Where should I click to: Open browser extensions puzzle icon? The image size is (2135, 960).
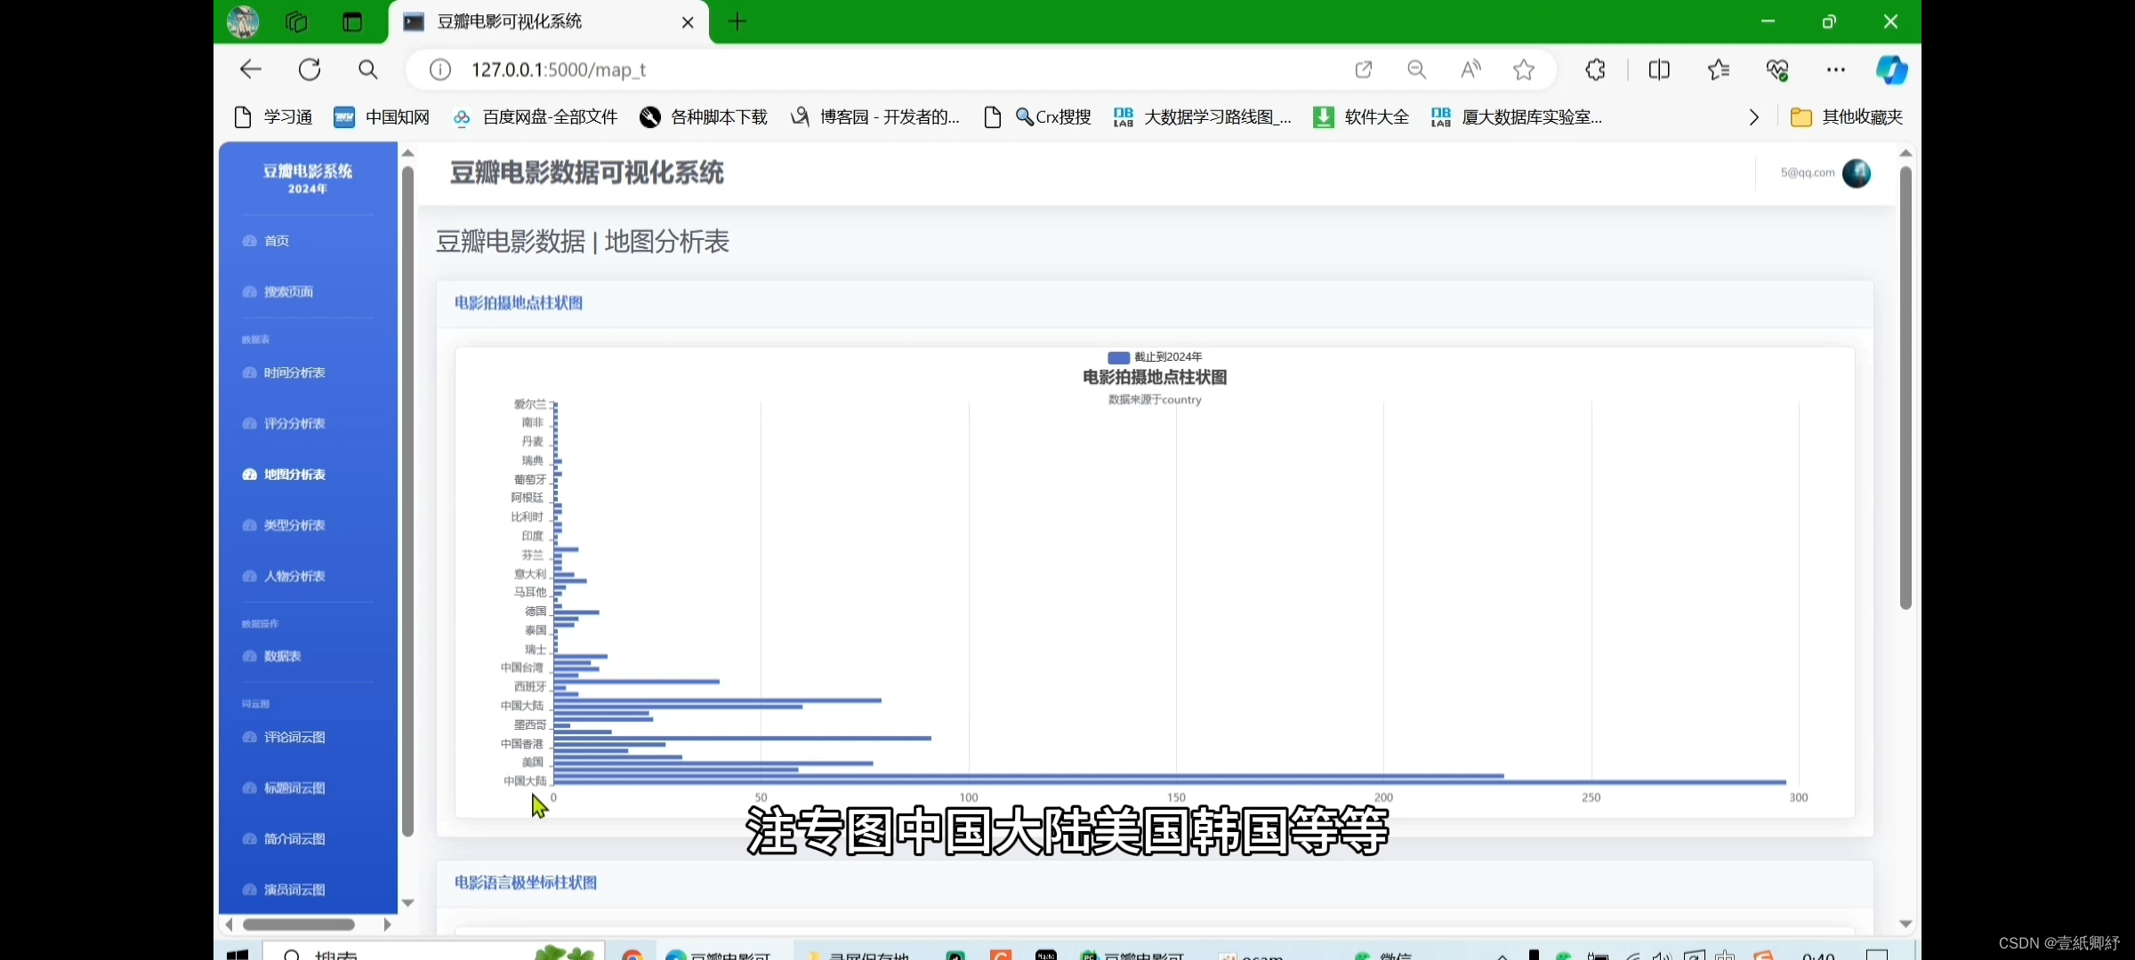click(1596, 69)
